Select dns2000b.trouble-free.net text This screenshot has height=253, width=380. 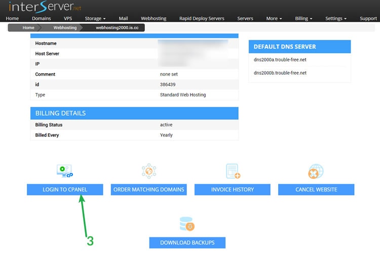click(x=280, y=73)
